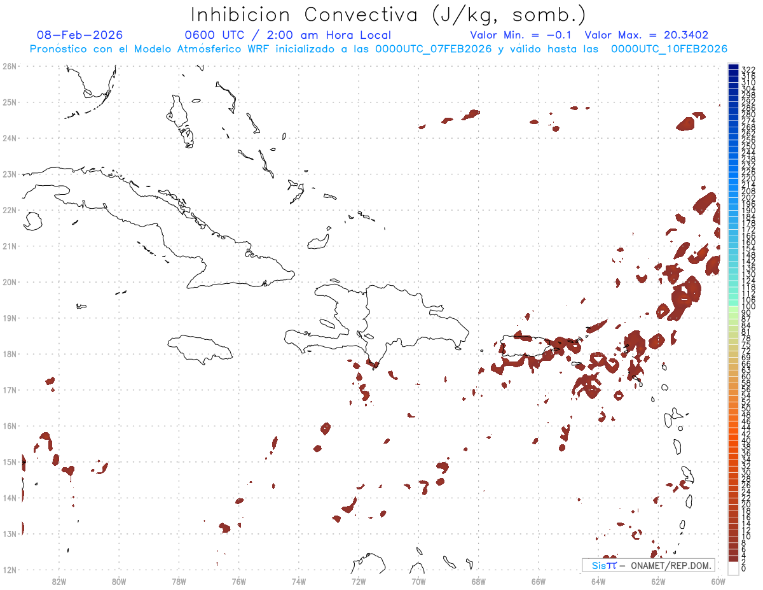The width and height of the screenshot is (763, 590).
Task: Click the 'Valor Min. = -0.1' readout
Action: click(521, 35)
